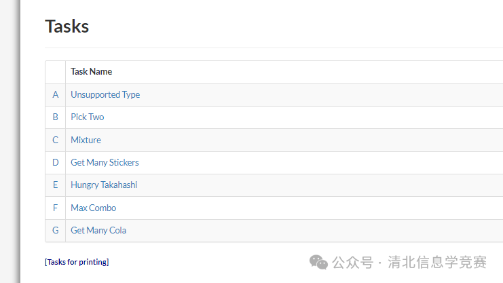
Task: Click the letter G task link
Action: (56, 230)
